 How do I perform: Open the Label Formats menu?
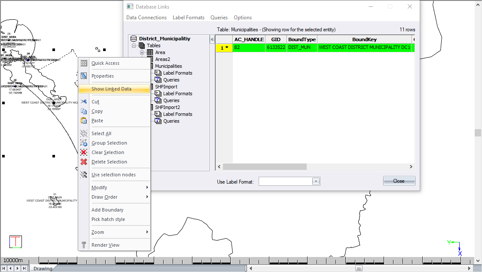point(188,18)
